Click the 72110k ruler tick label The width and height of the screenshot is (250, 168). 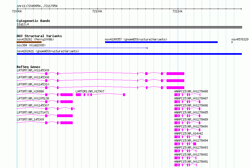[x=178, y=11]
